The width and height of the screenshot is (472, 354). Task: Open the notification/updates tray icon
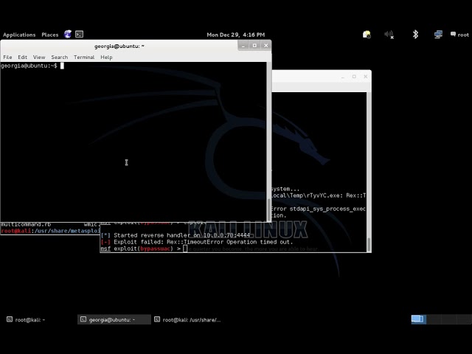(x=367, y=35)
